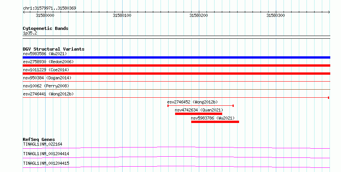Open the esv2758930 (Redon2006) label

point(48,62)
